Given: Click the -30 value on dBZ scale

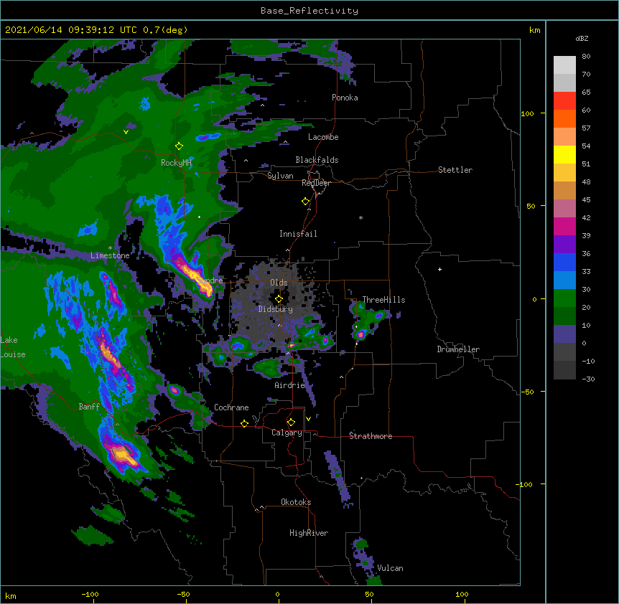Looking at the screenshot, I should pyautogui.click(x=588, y=379).
